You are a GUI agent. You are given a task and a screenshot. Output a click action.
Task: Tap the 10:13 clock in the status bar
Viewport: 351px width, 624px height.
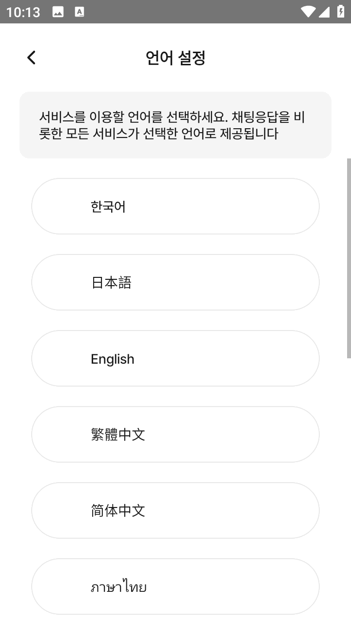(23, 12)
